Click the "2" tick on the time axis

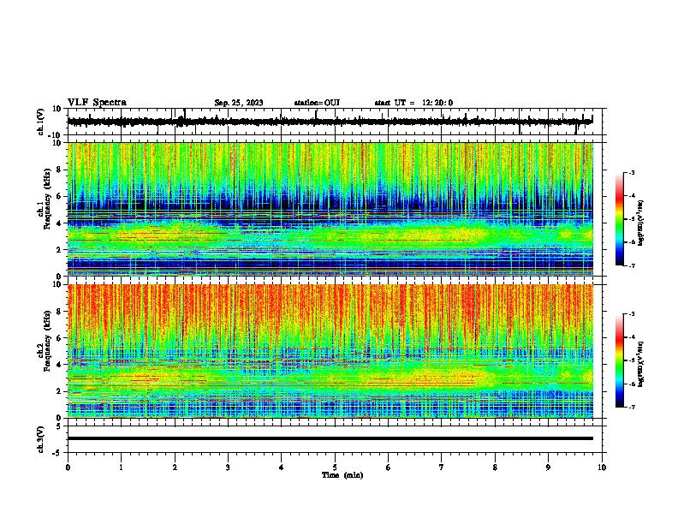tap(175, 467)
